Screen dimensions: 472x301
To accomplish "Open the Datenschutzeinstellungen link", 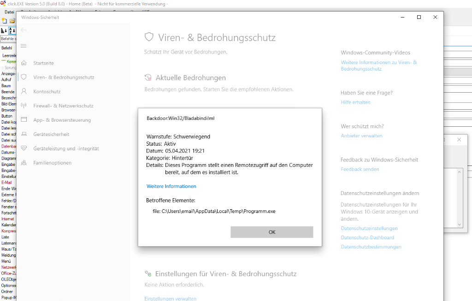I will tap(369, 228).
